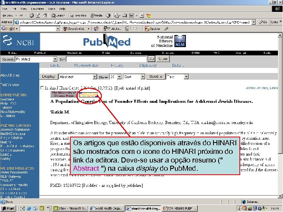
Task: Tick the checkbox for citation 1
Action: 42,88
